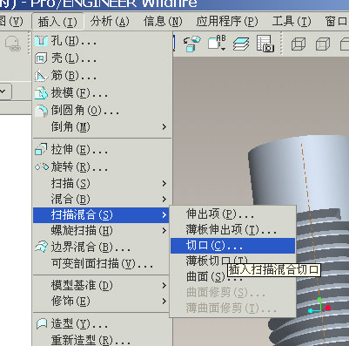Open the view manager toolbar icon
This screenshot has height=346, width=349.
point(265,44)
